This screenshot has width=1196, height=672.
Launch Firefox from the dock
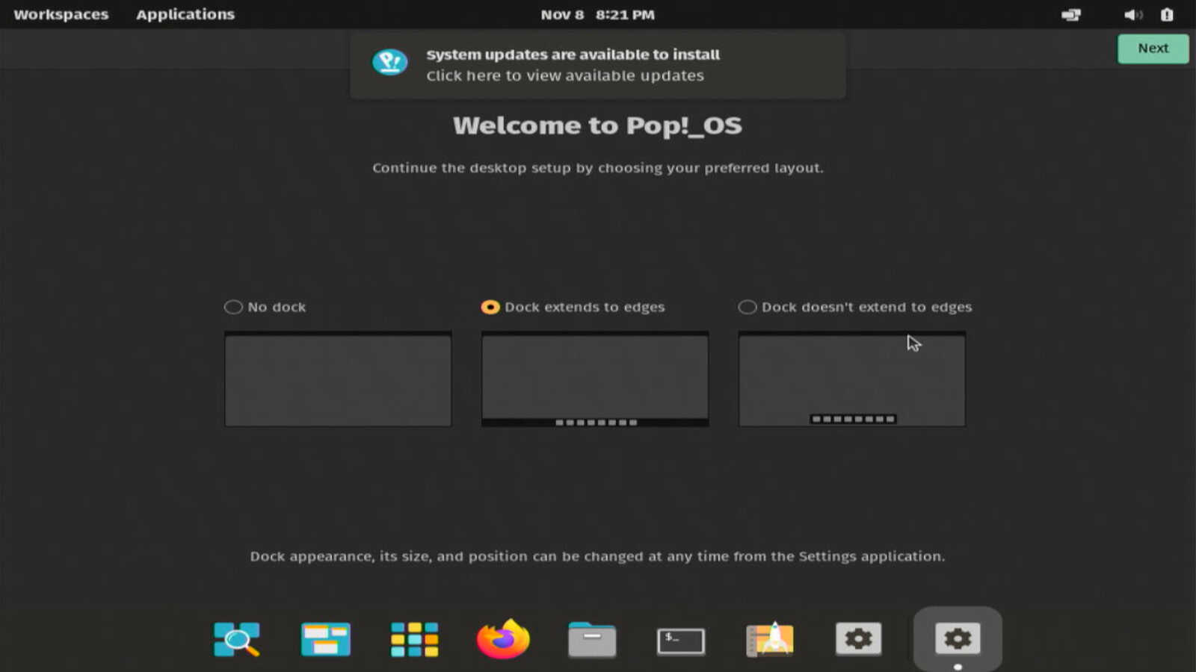(503, 639)
